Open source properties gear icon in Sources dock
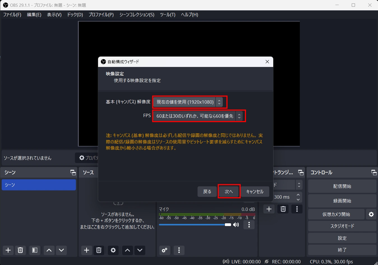 113,250
